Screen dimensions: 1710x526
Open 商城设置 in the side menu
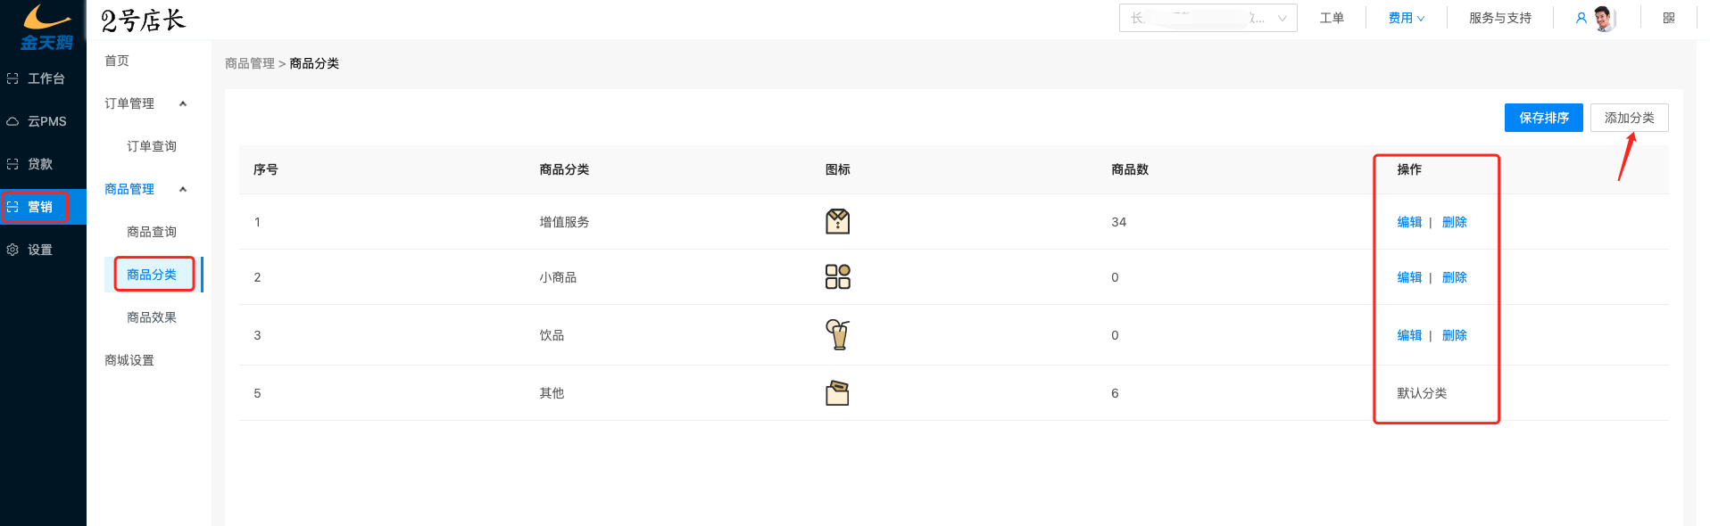(x=129, y=360)
